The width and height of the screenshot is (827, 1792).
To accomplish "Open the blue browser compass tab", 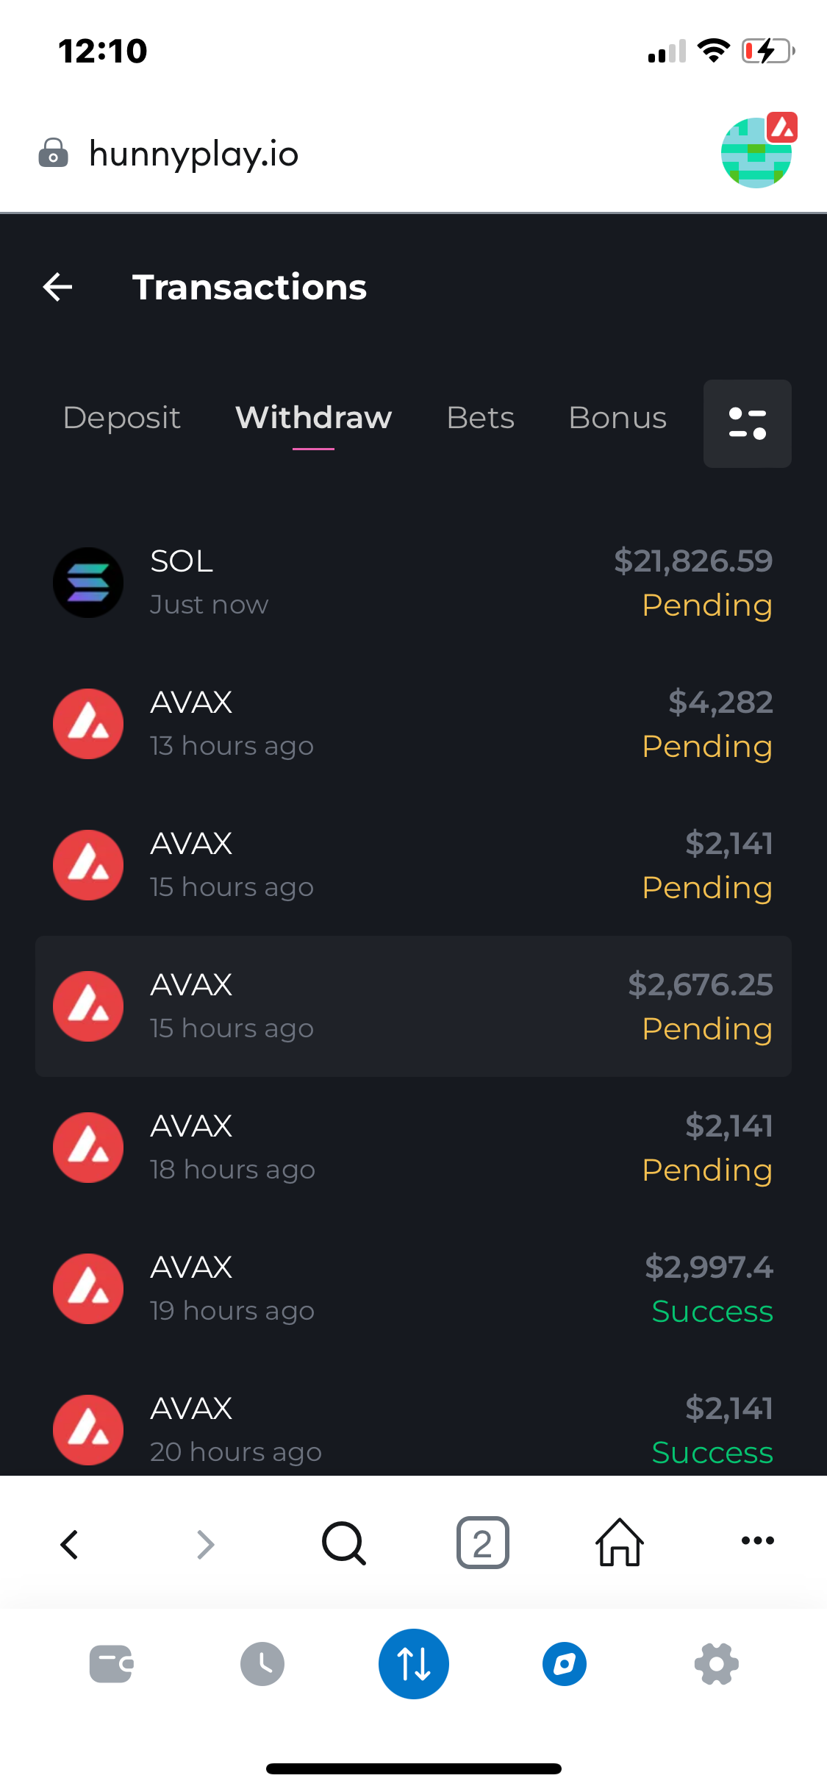I will [565, 1664].
